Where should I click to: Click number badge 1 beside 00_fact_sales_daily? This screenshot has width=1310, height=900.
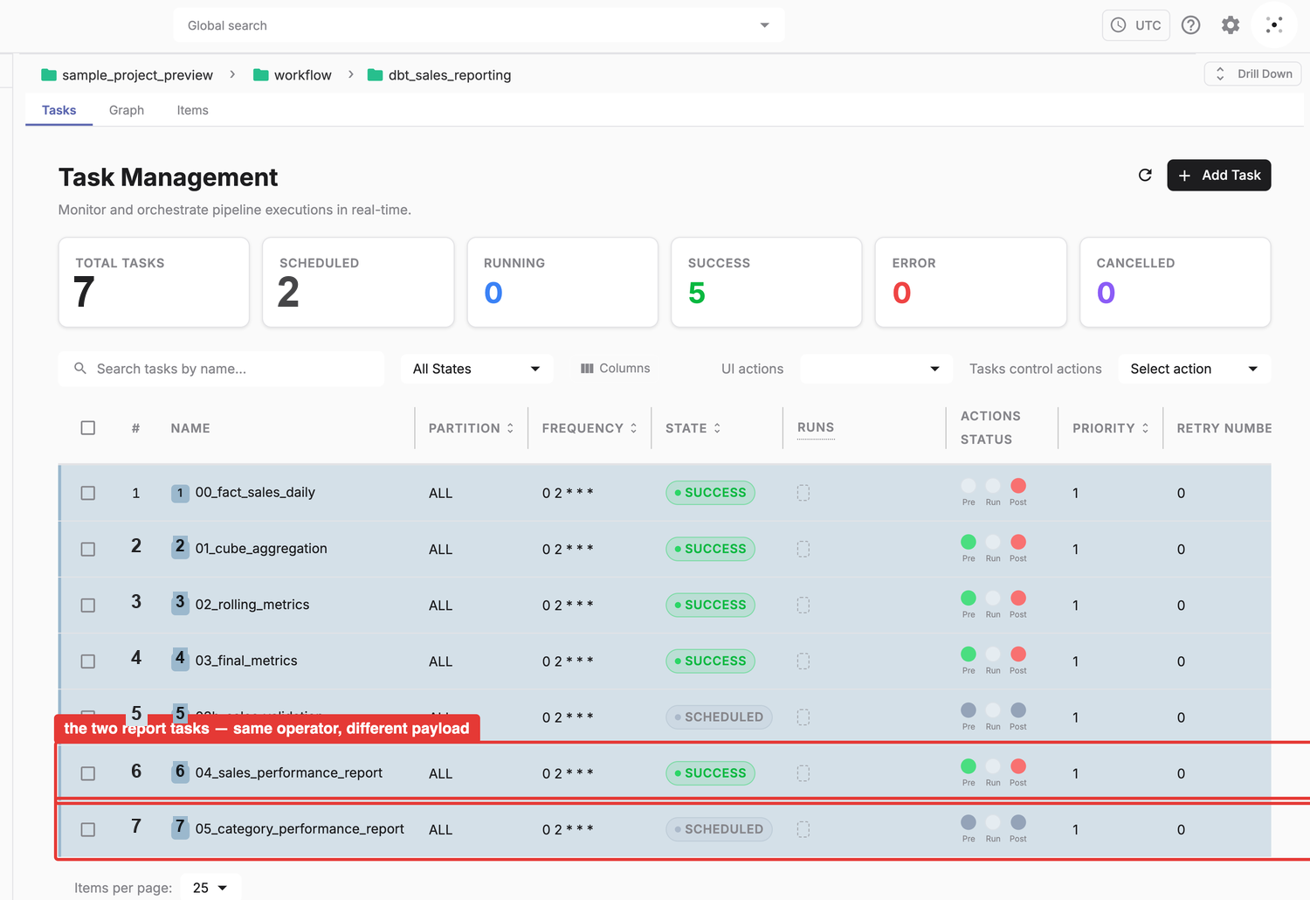point(180,493)
